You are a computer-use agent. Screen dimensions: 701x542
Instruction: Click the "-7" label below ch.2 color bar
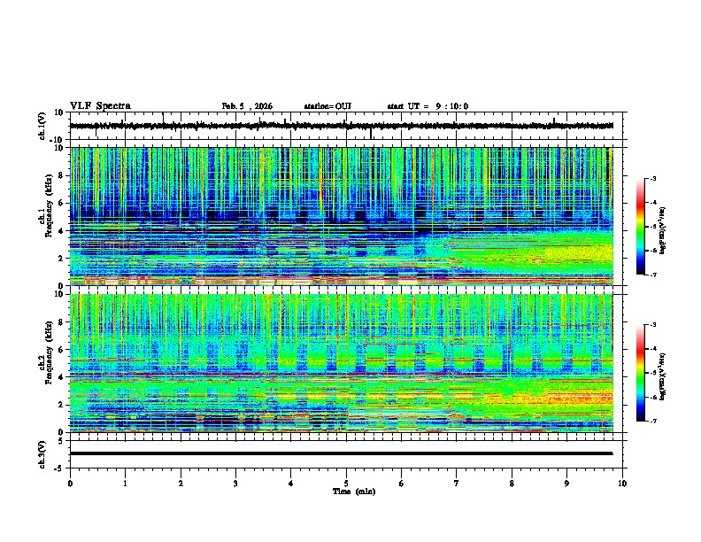pos(652,421)
